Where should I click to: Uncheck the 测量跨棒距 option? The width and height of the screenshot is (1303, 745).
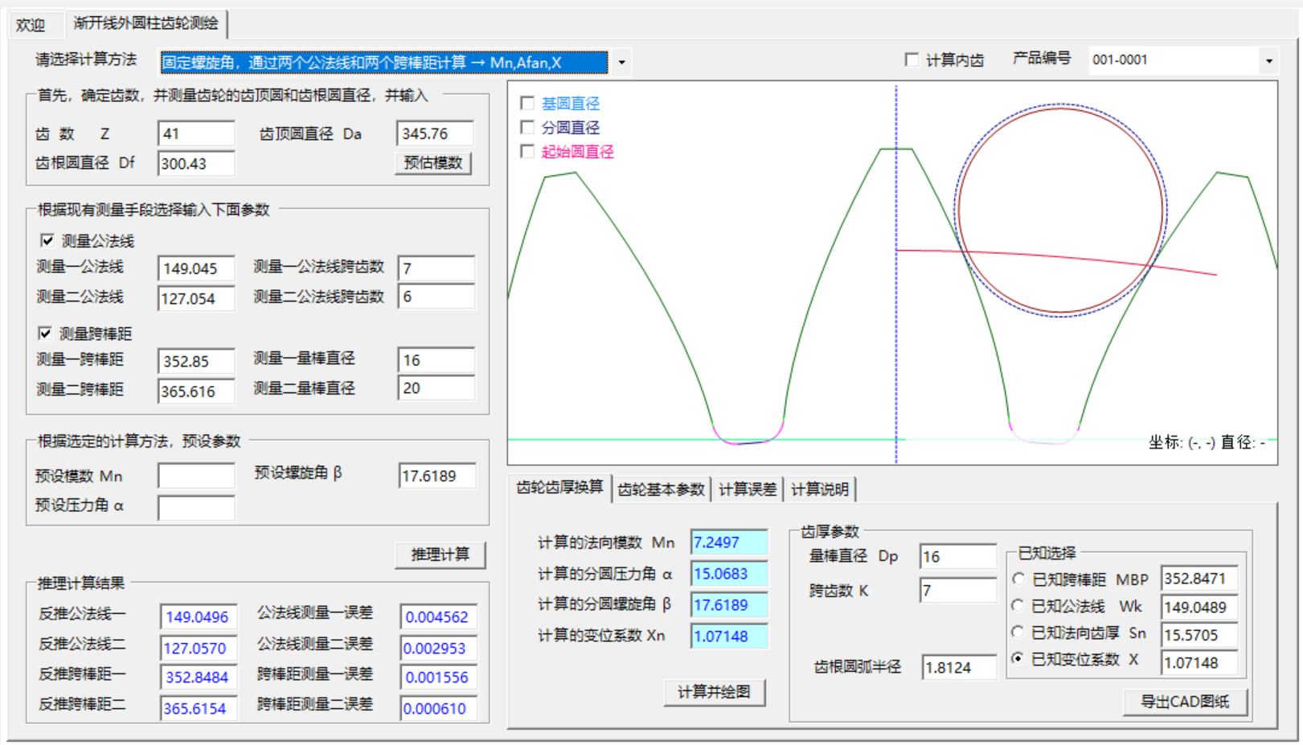pyautogui.click(x=46, y=333)
